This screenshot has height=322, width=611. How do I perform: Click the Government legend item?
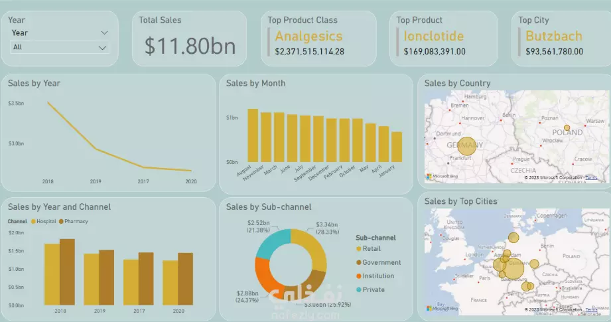[378, 262]
